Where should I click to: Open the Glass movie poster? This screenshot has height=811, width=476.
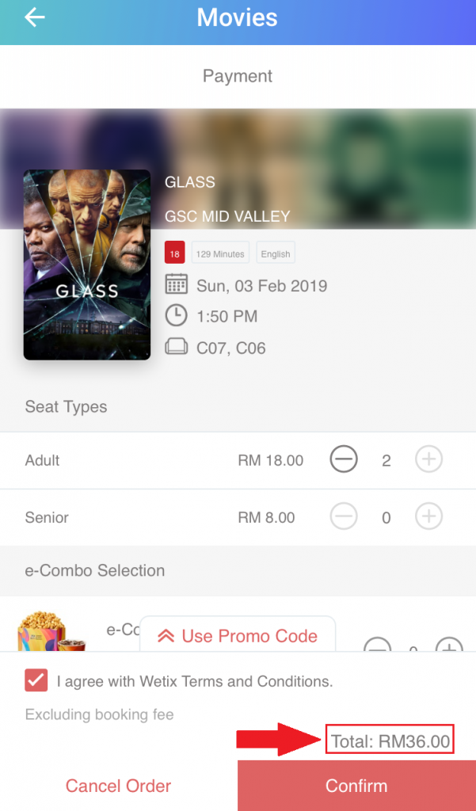87,265
